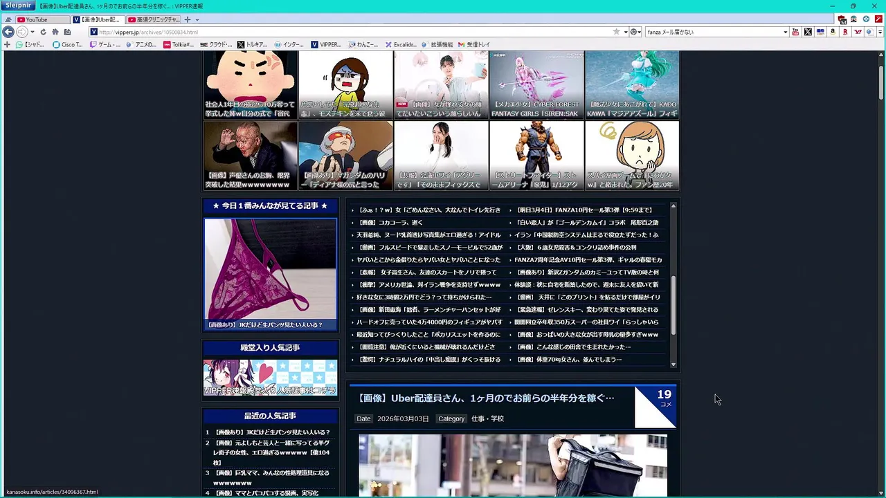Expand the search box history dropdown
This screenshot has width=886, height=498.
pos(785,32)
